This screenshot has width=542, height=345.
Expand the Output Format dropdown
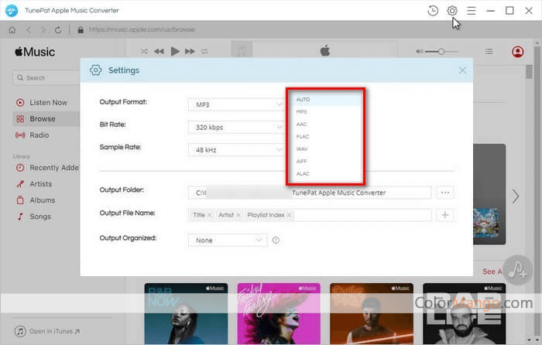pos(236,103)
